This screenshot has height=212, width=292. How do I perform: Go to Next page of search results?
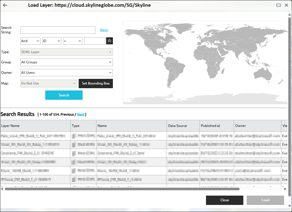coord(81,114)
